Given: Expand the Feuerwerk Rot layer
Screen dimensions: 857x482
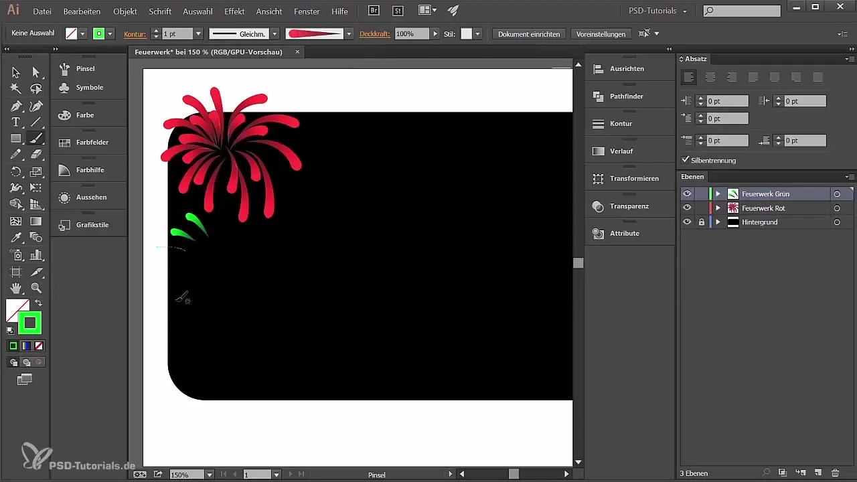Looking at the screenshot, I should pyautogui.click(x=718, y=208).
